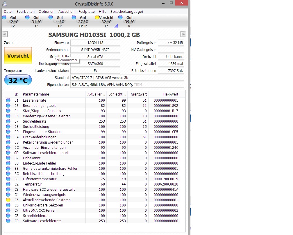The height and width of the screenshot is (235, 293).
Task: Click status orb of Start/Stop des Spindels
Action: pyautogui.click(x=8, y=111)
